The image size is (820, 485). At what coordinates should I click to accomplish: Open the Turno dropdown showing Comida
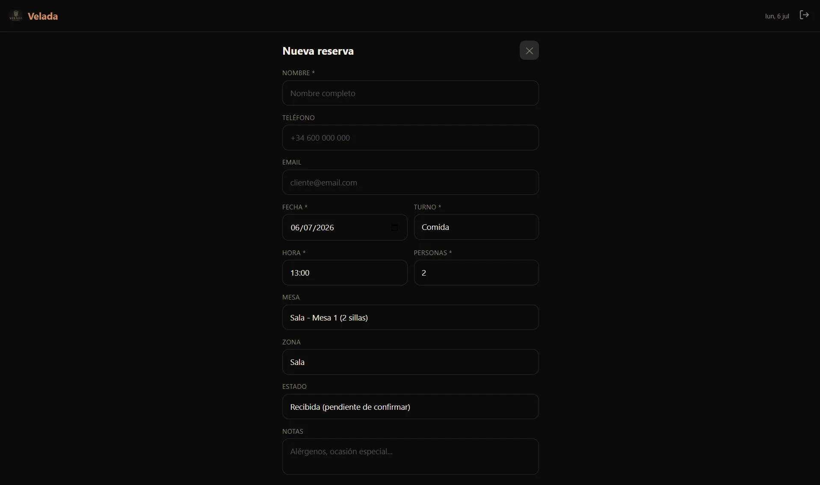pos(476,227)
